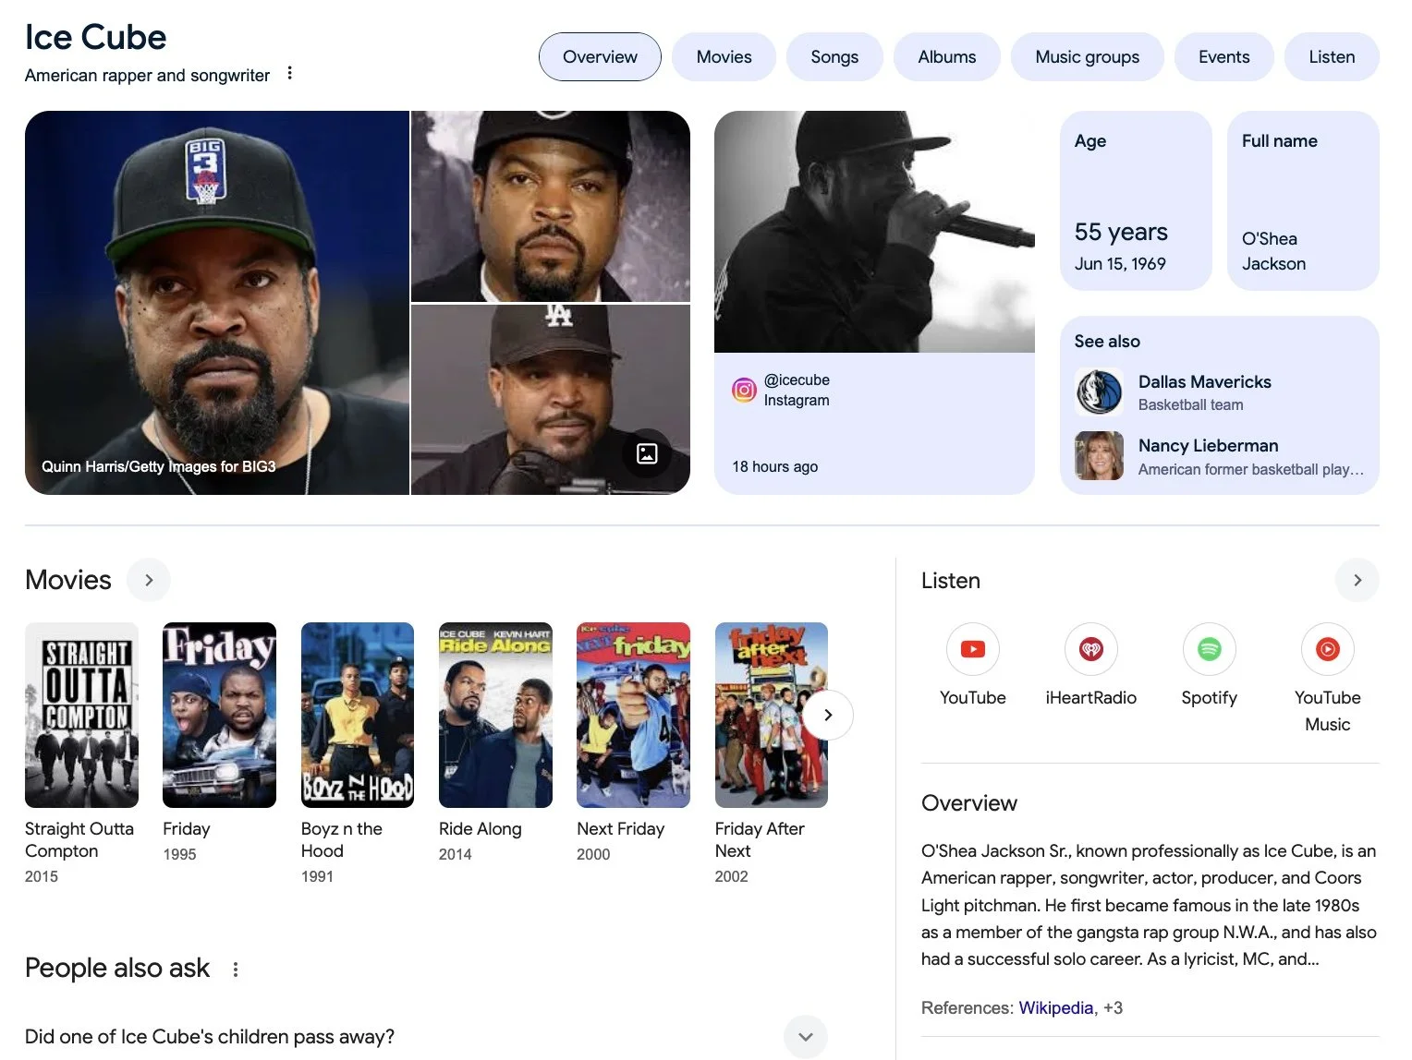Screen dimensions: 1412x1060
Task: Click the 'Overview' heading above the description
Action: (x=968, y=803)
